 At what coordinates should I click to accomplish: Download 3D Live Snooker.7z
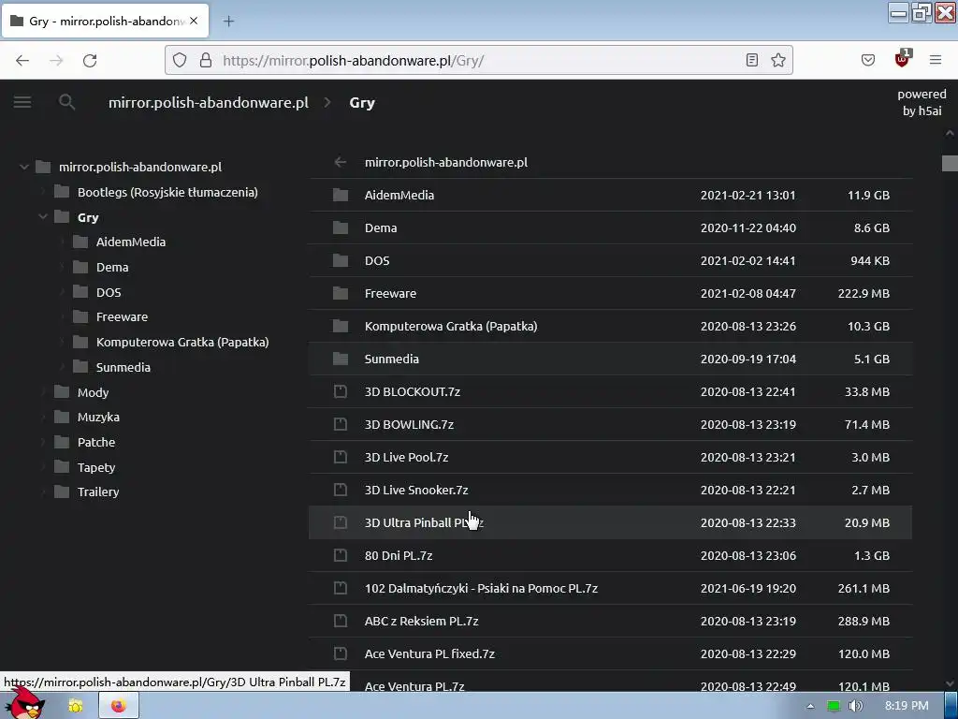pyautogui.click(x=416, y=491)
